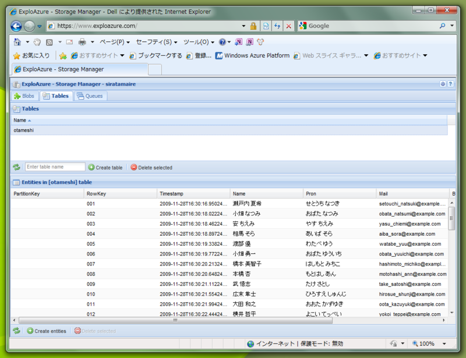Image resolution: width=466 pixels, height=358 pixels.
Task: Open Windows Azure Platform favorites link
Action: 252,55
